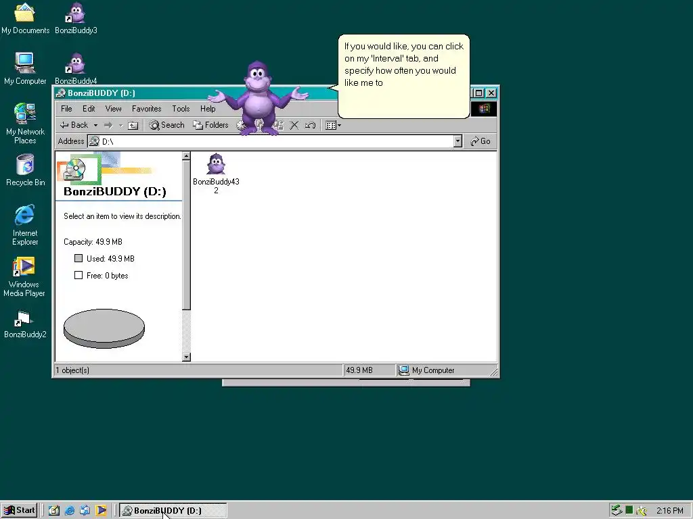Open the Help menu
Viewport: 693px width, 519px height.
(208, 109)
